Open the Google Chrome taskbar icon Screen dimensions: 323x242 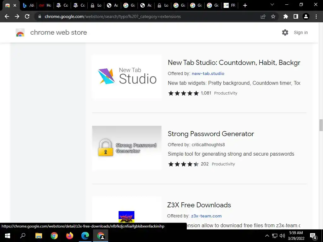coord(54,236)
